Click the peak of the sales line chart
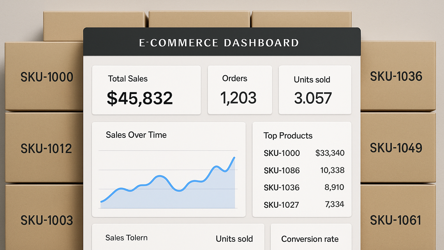This screenshot has width=444, height=250. click(x=234, y=158)
